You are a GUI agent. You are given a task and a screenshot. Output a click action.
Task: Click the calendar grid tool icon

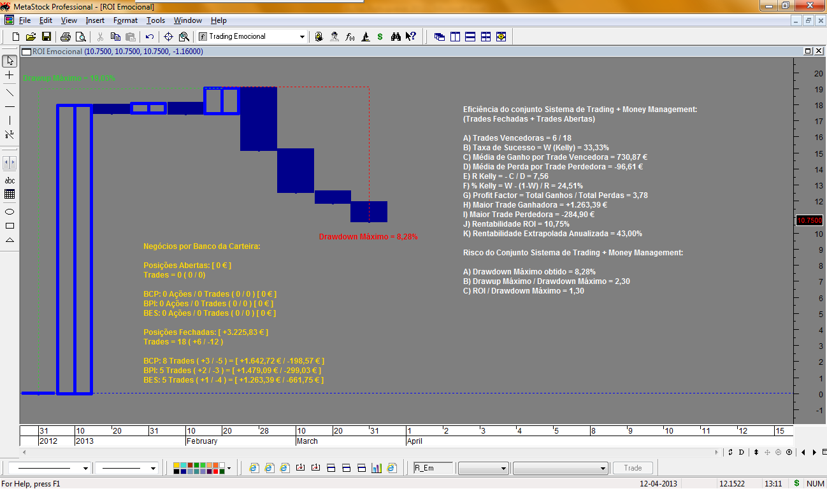(x=10, y=194)
